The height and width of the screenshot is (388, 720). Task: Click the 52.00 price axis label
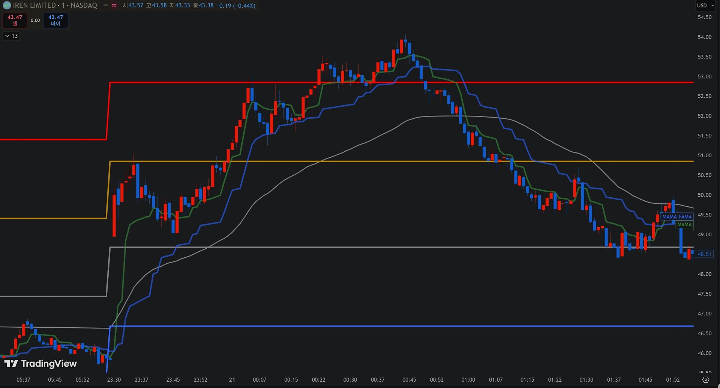click(x=705, y=116)
